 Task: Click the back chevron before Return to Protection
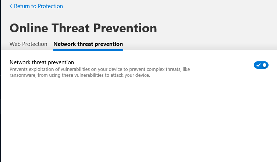point(11,6)
